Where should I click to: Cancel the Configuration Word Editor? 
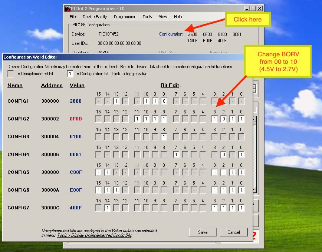pyautogui.click(x=234, y=232)
